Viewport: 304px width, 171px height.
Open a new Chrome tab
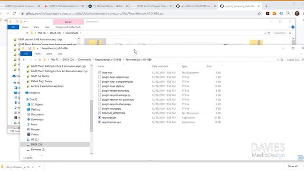pyautogui.click(x=266, y=6)
